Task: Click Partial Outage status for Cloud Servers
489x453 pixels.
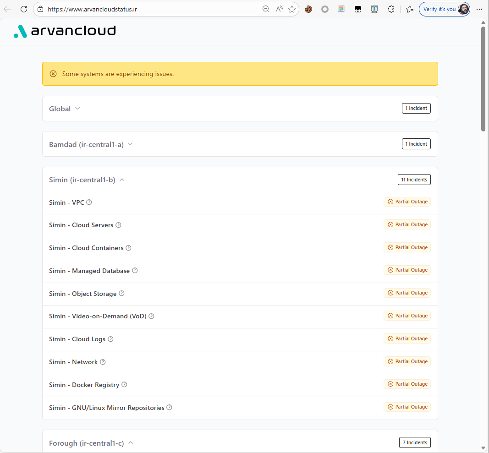Action: pyautogui.click(x=407, y=224)
